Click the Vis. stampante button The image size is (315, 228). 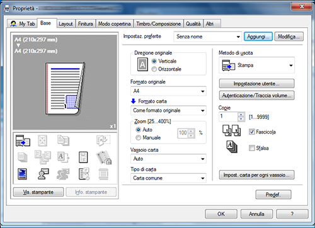[38, 192]
